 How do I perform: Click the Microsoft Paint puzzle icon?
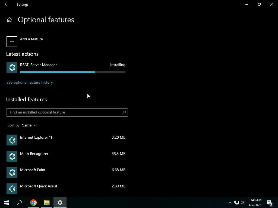(12, 173)
